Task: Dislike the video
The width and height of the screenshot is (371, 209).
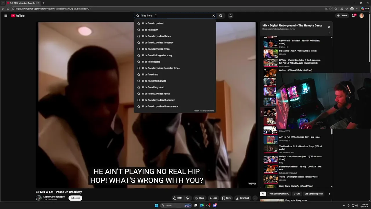Action: point(188,198)
